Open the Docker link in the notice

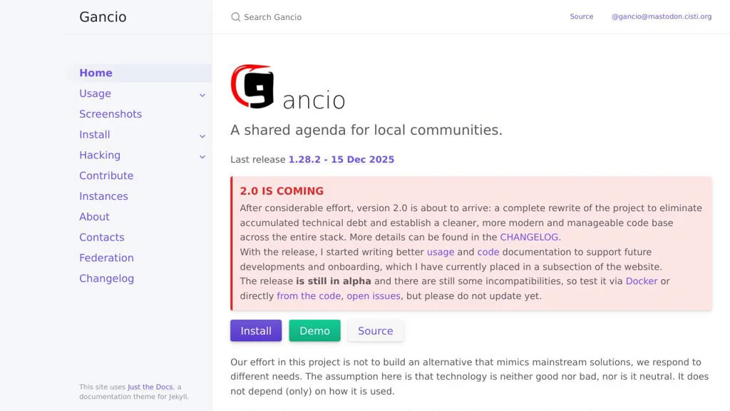point(642,281)
